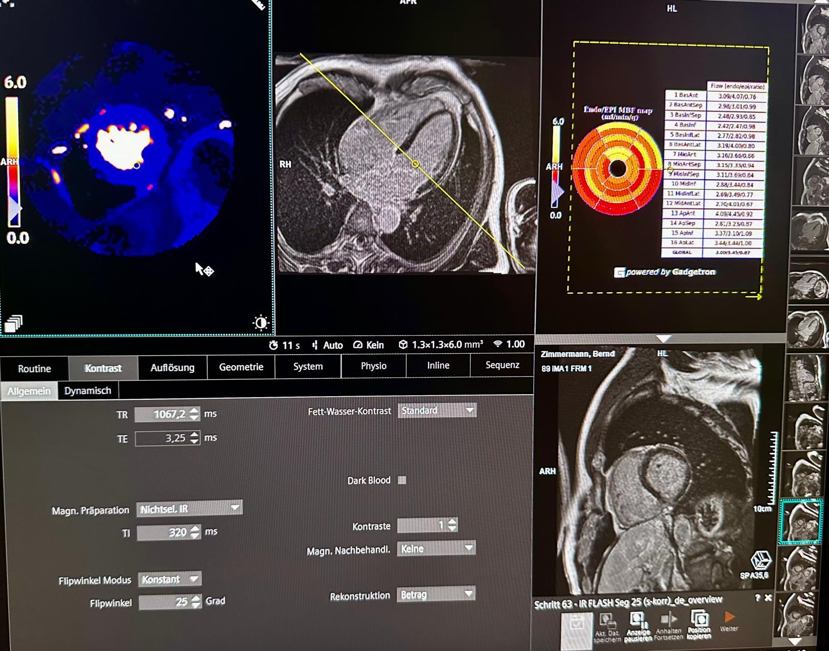
Task: Click the brightness/contrast windowing icon
Action: click(x=261, y=323)
